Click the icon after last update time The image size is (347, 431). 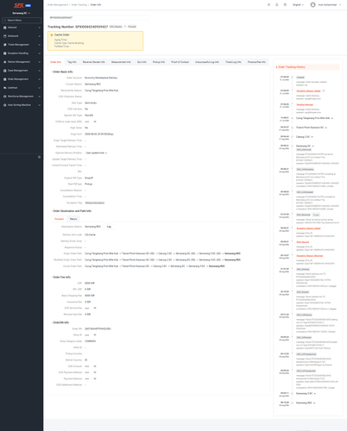click(106, 153)
